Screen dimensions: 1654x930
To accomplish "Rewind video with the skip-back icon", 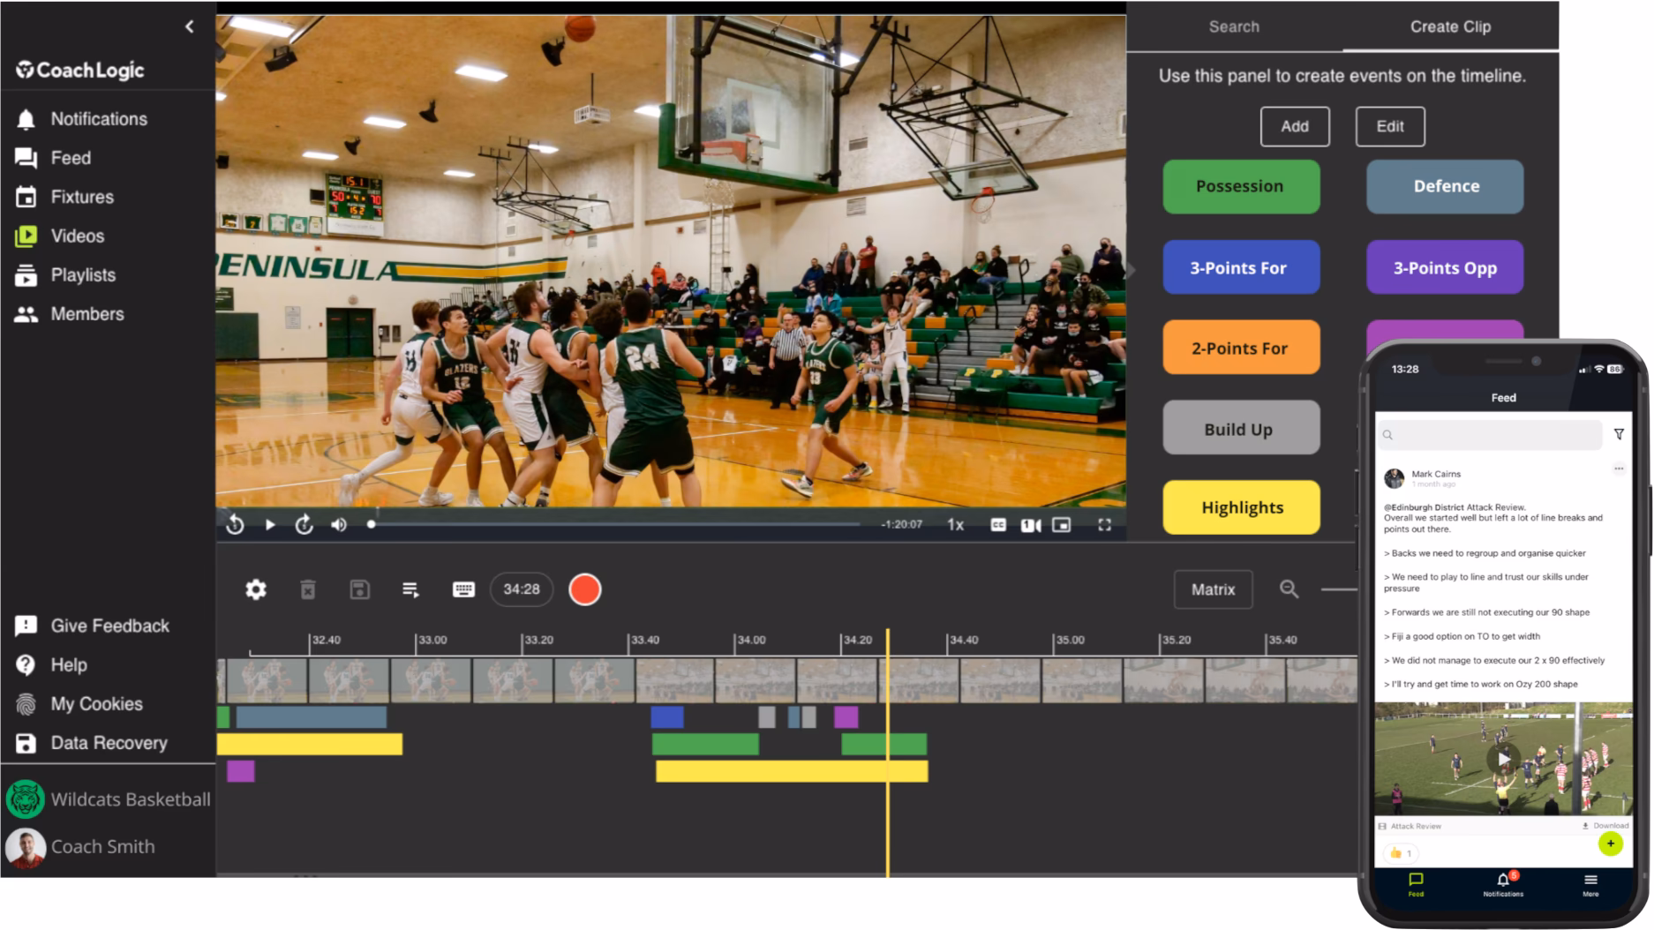I will point(235,525).
